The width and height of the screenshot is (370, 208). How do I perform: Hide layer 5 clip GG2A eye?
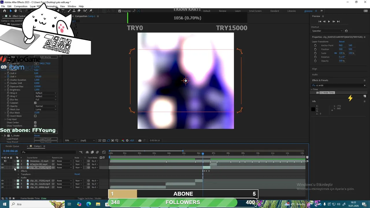pos(2,184)
